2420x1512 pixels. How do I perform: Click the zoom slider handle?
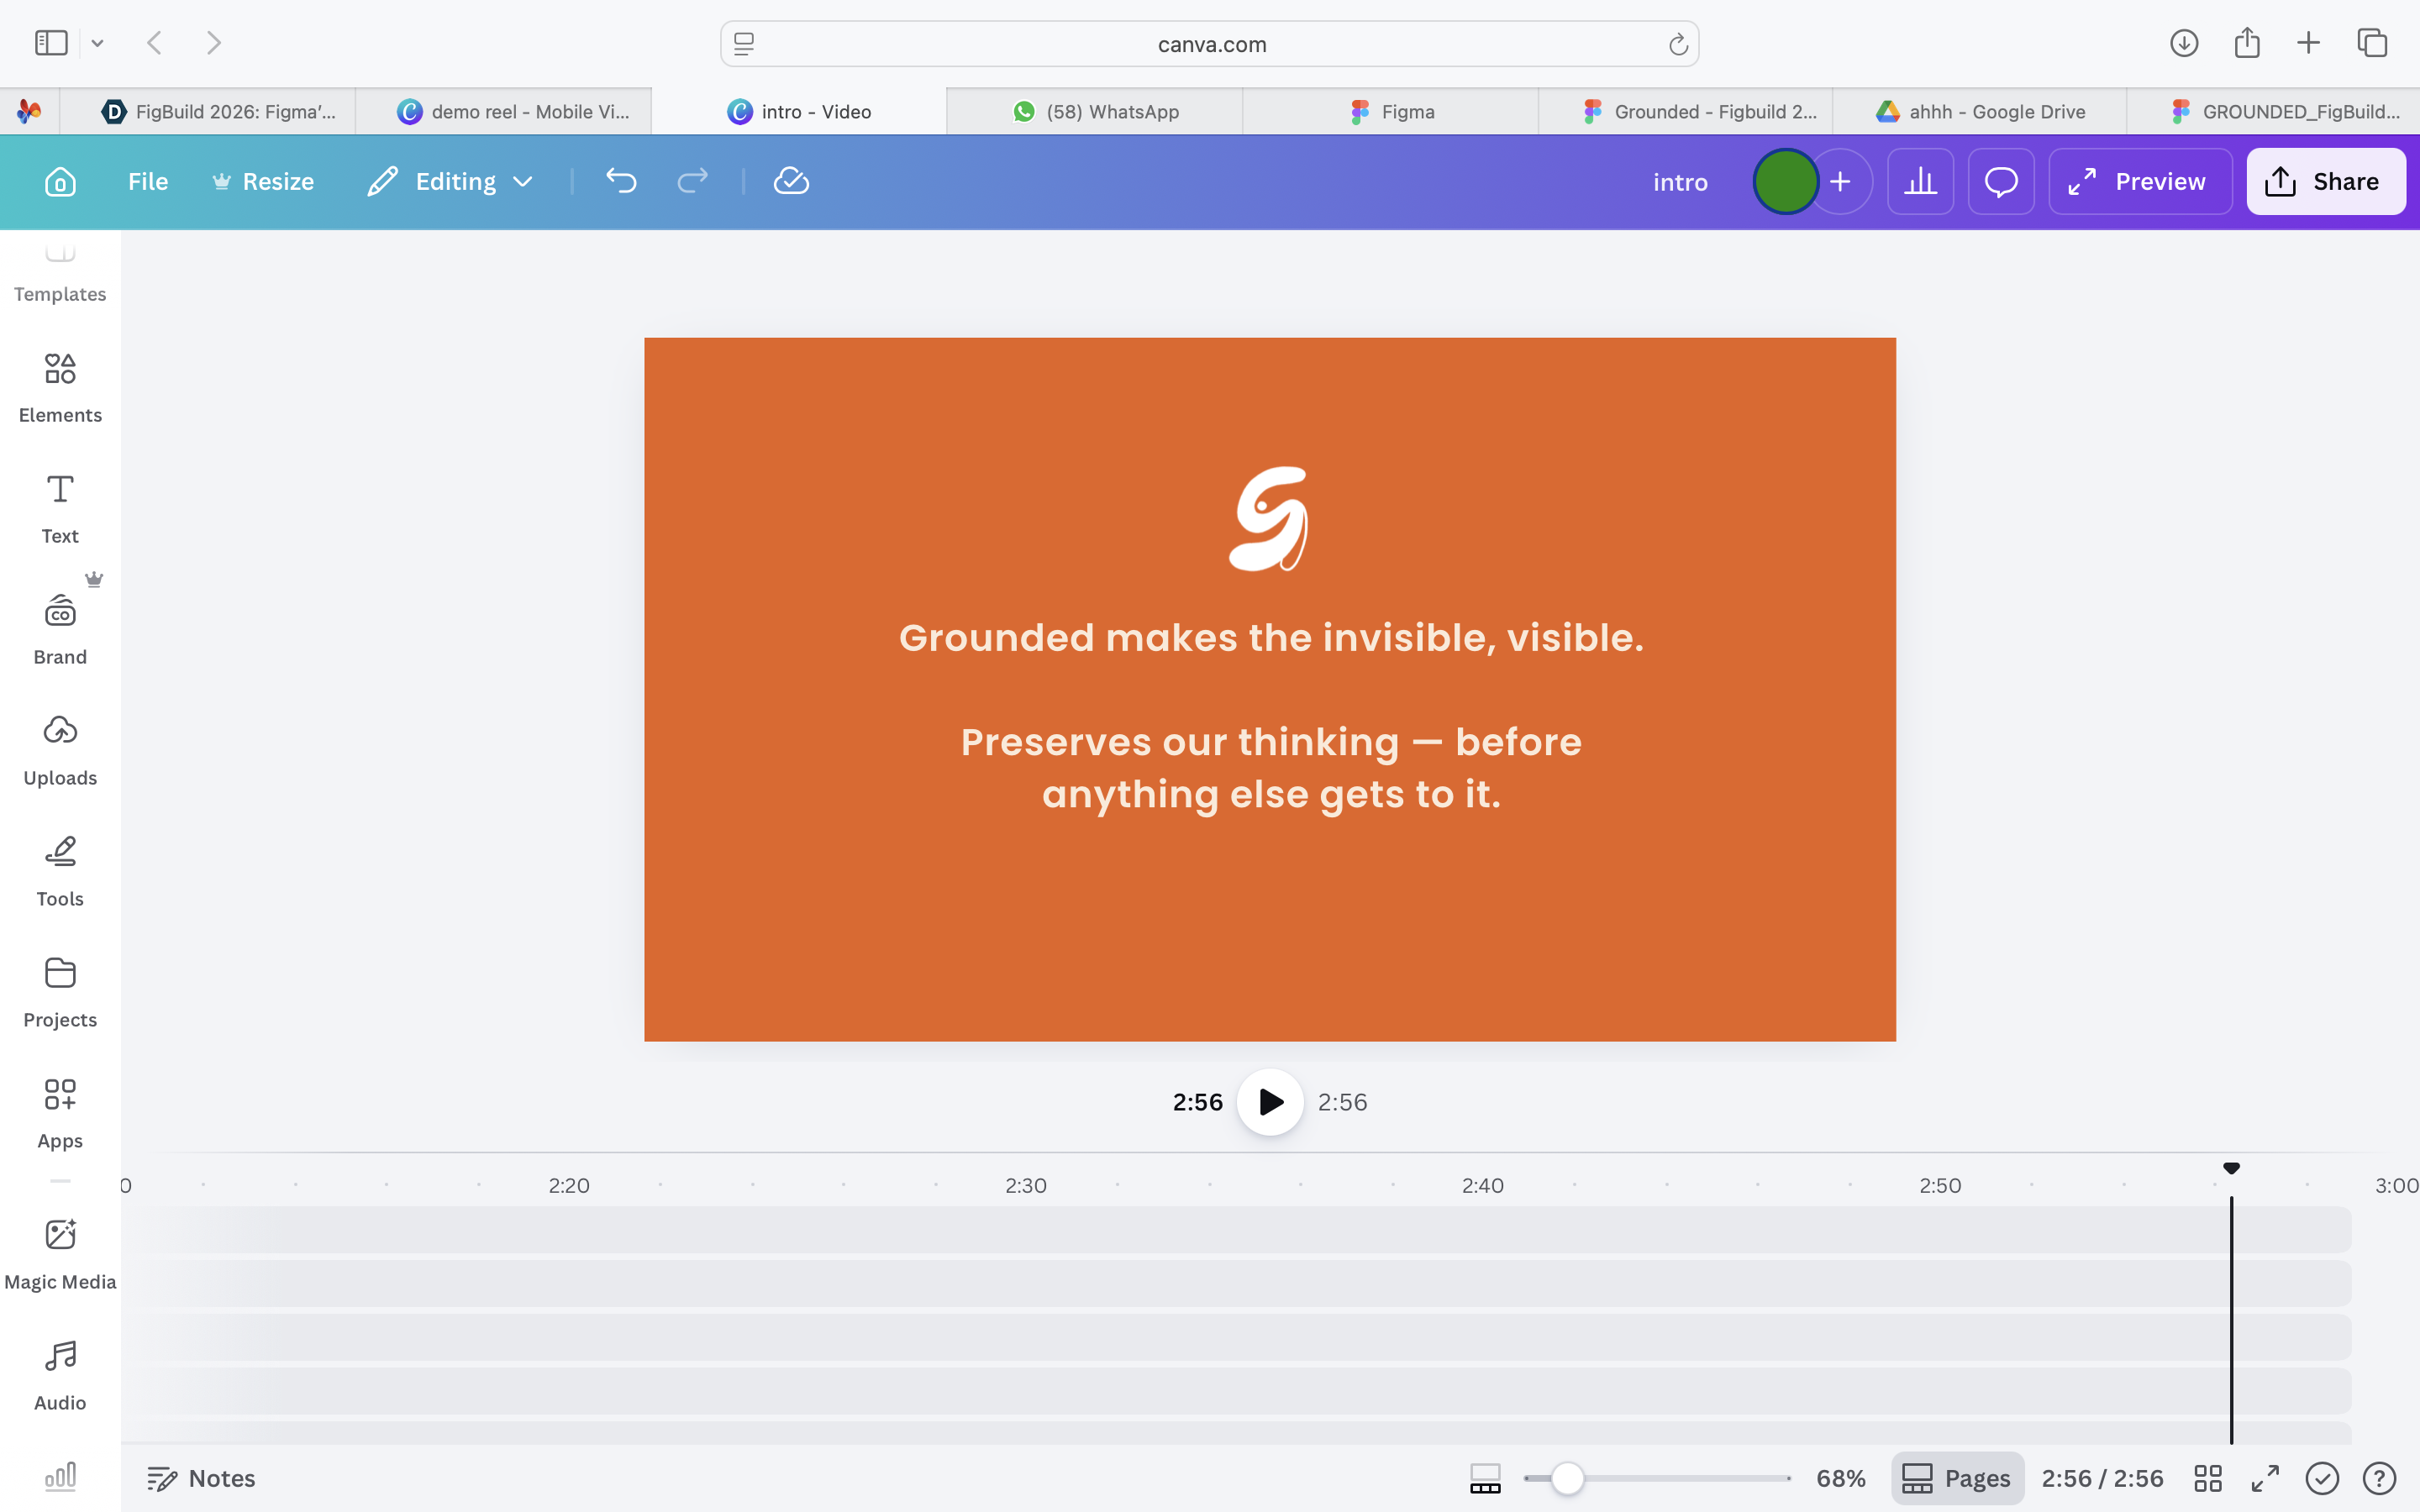1567,1478
